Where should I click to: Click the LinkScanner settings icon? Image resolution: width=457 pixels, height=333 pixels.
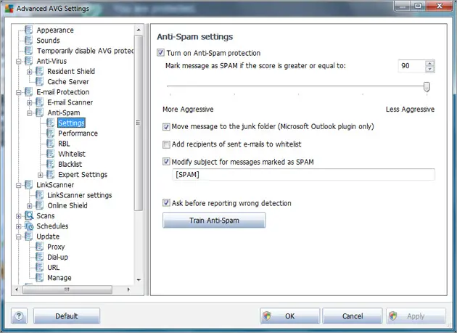click(39, 195)
